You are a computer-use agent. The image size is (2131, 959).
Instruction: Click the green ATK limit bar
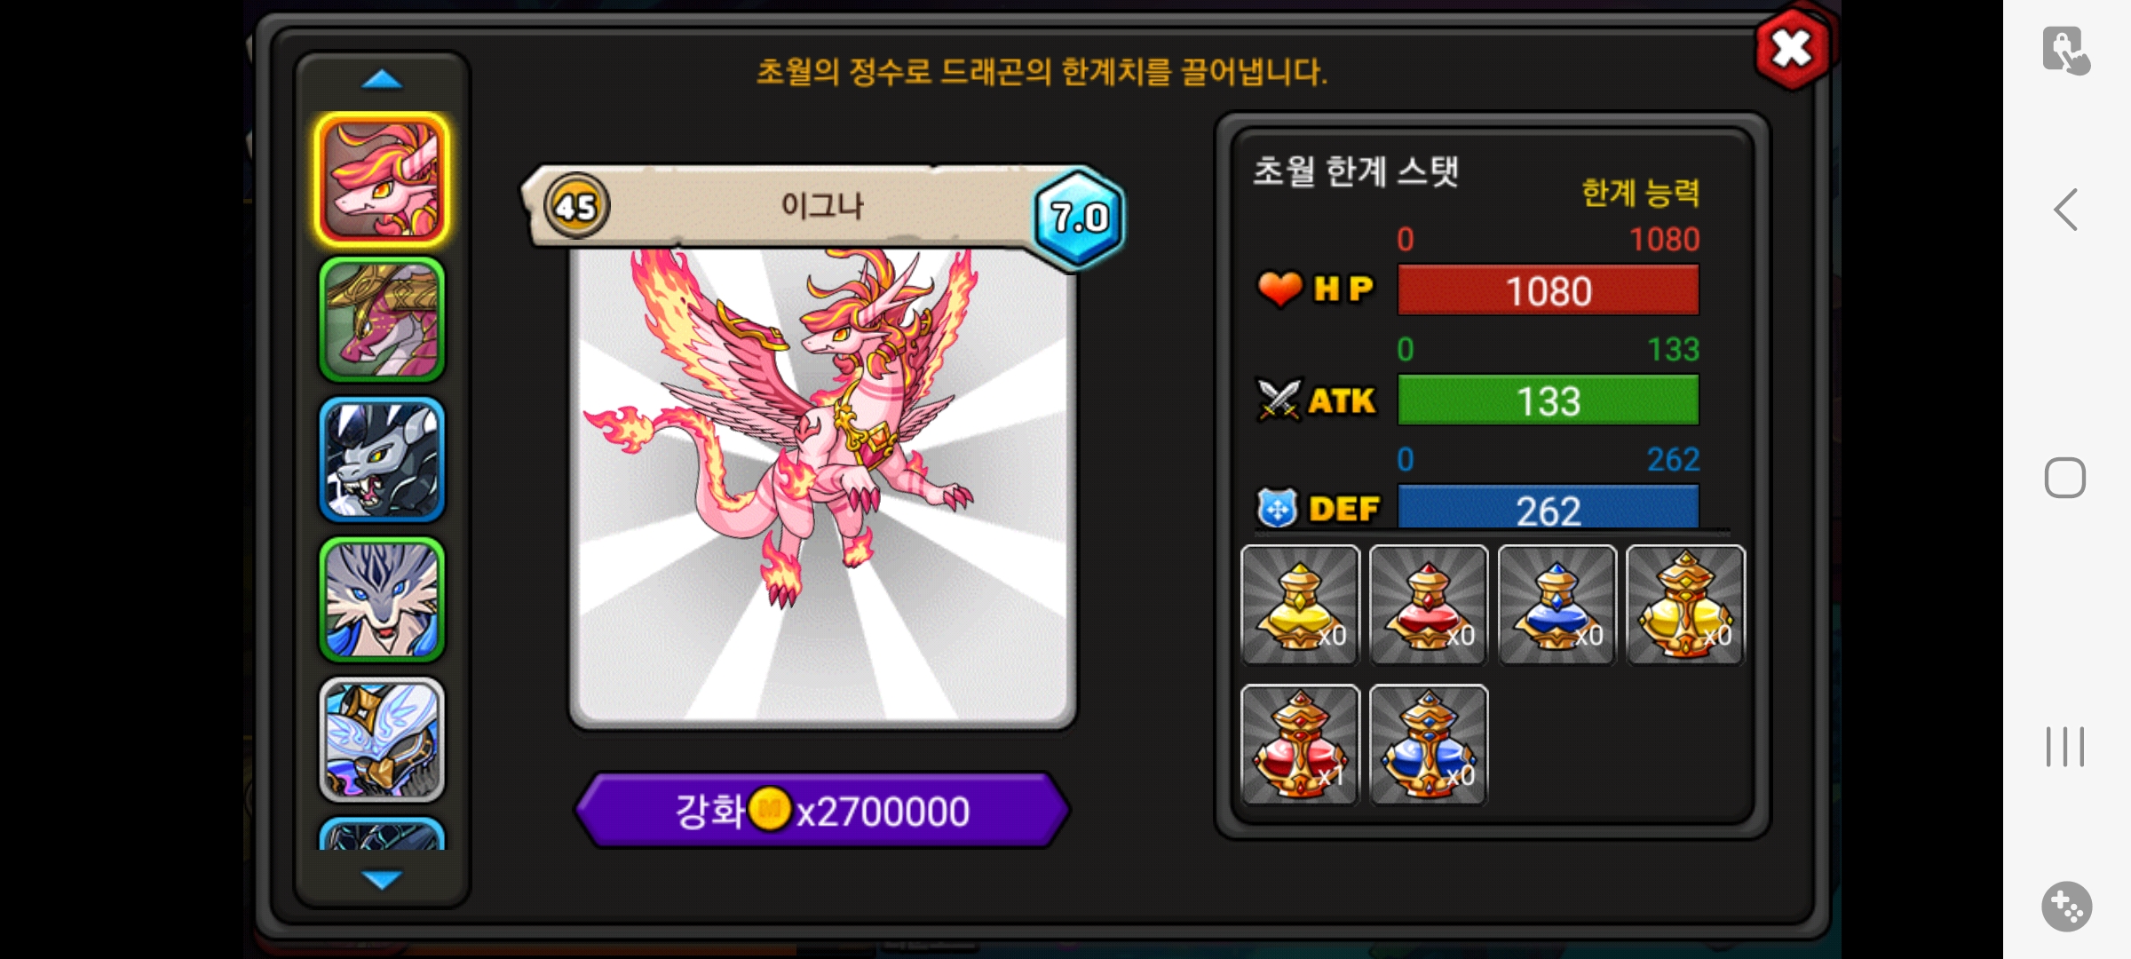[1549, 400]
